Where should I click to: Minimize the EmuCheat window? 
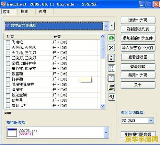[142, 4]
